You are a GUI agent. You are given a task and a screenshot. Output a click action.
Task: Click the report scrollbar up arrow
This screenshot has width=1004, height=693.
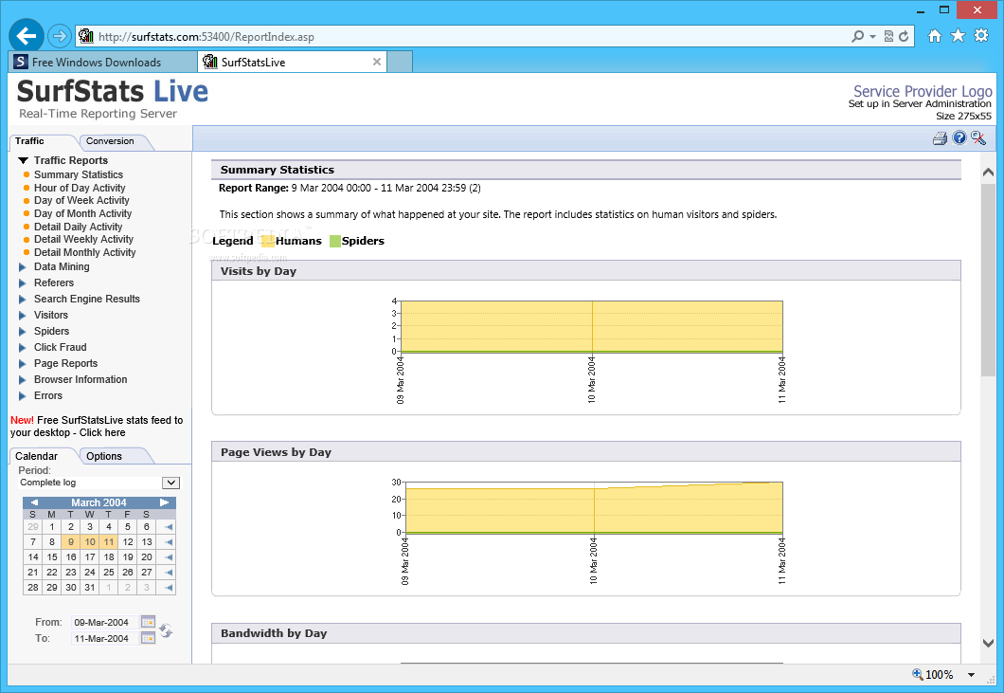click(x=988, y=172)
